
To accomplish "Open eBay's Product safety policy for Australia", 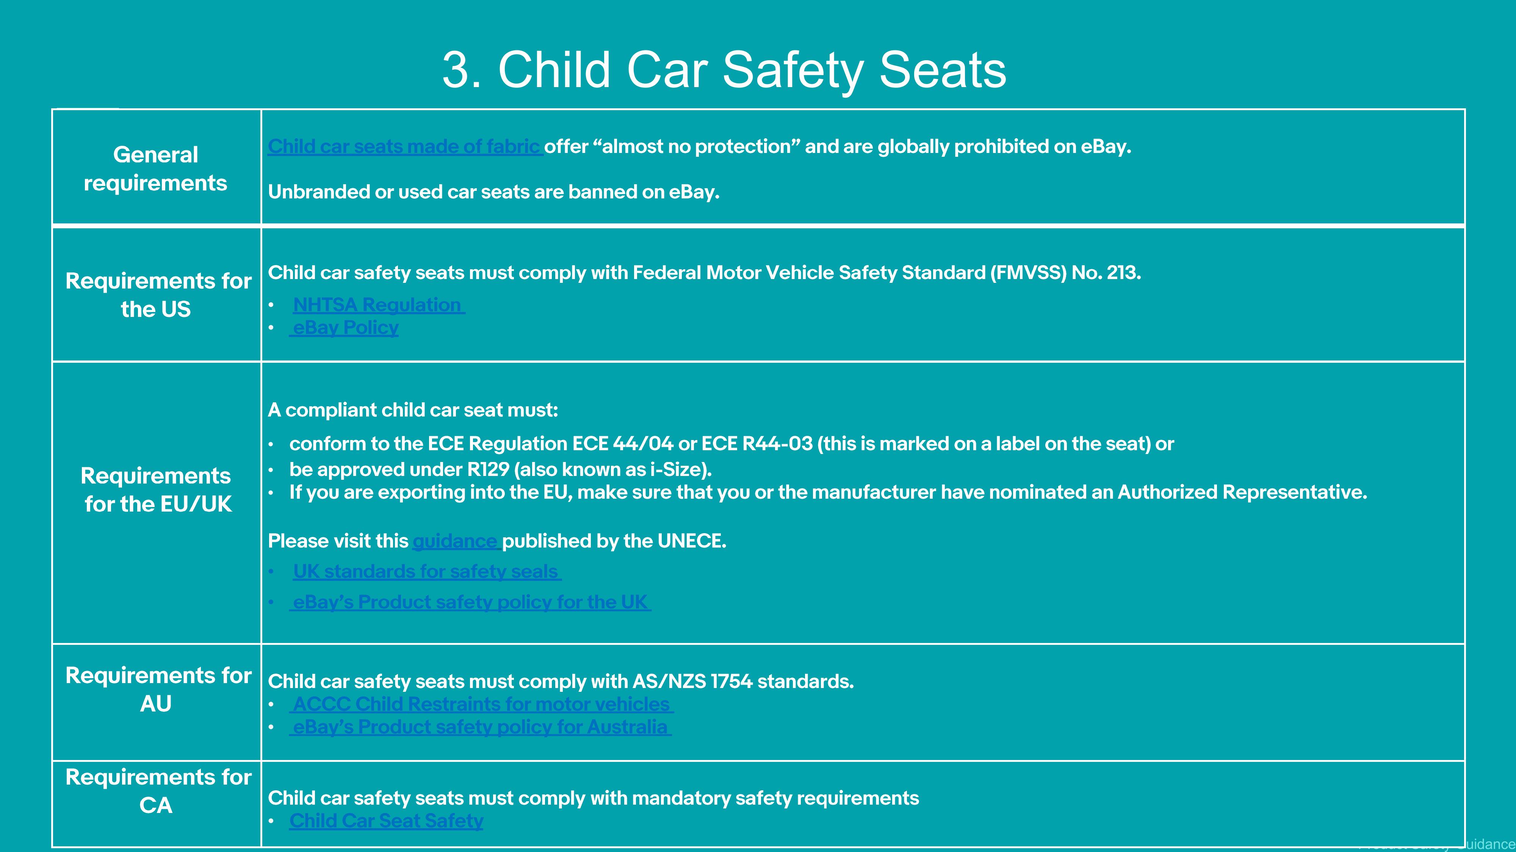I will (480, 727).
